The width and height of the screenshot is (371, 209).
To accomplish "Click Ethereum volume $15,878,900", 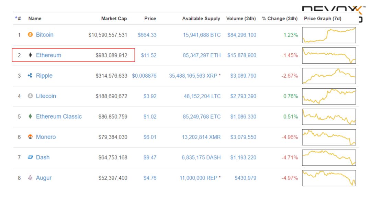I will tap(242, 55).
